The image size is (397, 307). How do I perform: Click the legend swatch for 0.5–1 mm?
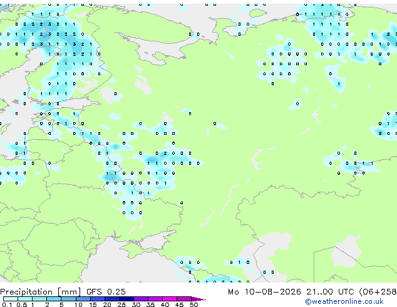(x=25, y=299)
